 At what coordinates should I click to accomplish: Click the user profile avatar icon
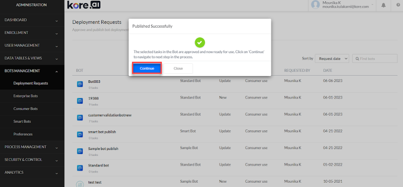tap(315, 5)
